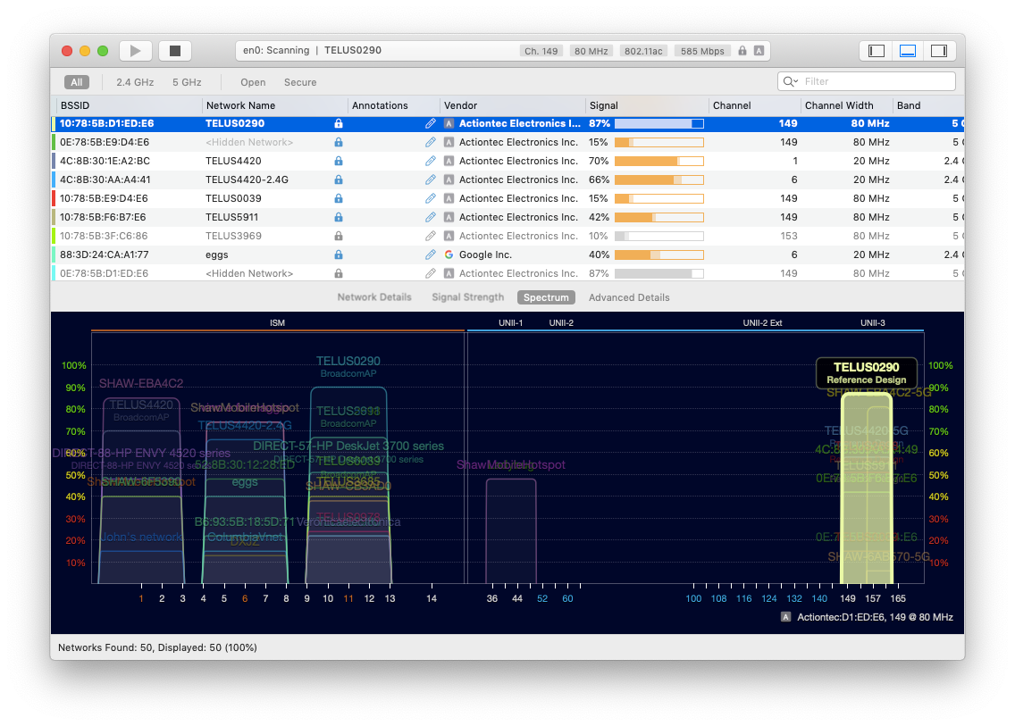The image size is (1015, 726).
Task: Click the Google vendor icon in eggs row
Action: (x=449, y=255)
